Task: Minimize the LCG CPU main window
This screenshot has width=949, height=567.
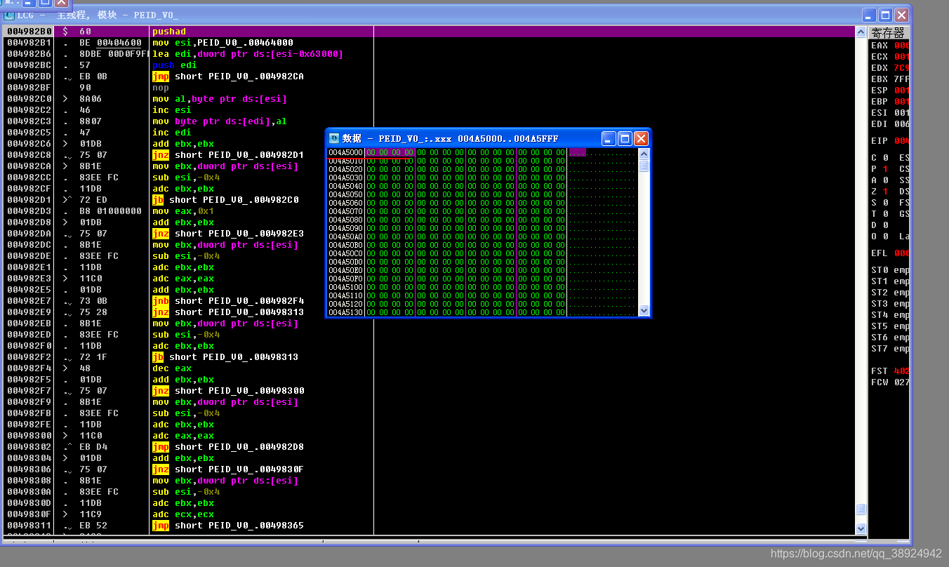Action: pos(870,15)
